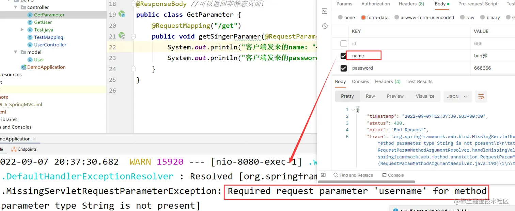Open User class under model
Image resolution: width=515 pixels, height=211 pixels.
click(x=39, y=60)
